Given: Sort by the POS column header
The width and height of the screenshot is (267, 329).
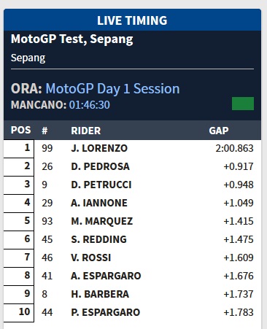Looking at the screenshot, I should [21, 130].
